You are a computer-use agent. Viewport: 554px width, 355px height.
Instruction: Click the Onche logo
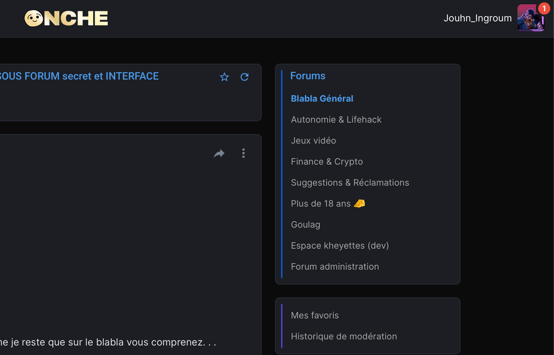(66, 18)
